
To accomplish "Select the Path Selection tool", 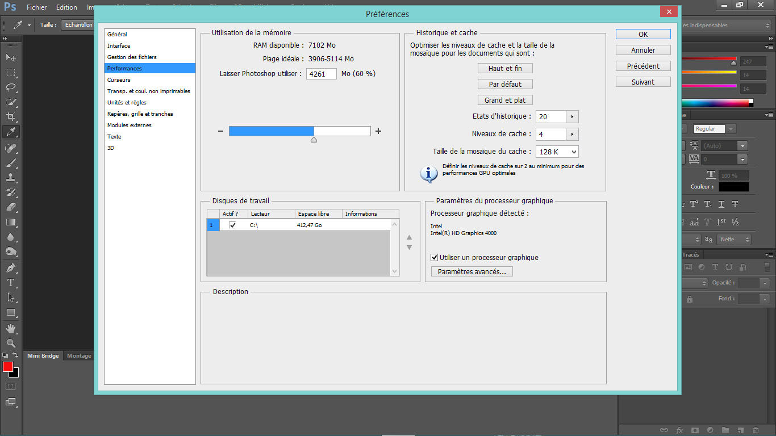I will point(11,297).
